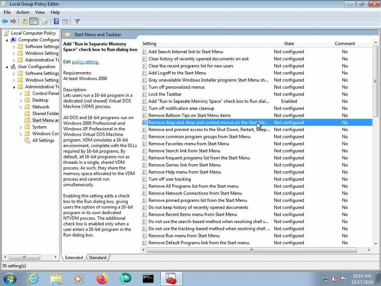Launch Internet Explorer from taskbar
The height and width of the screenshot is (286, 381).
point(33,279)
